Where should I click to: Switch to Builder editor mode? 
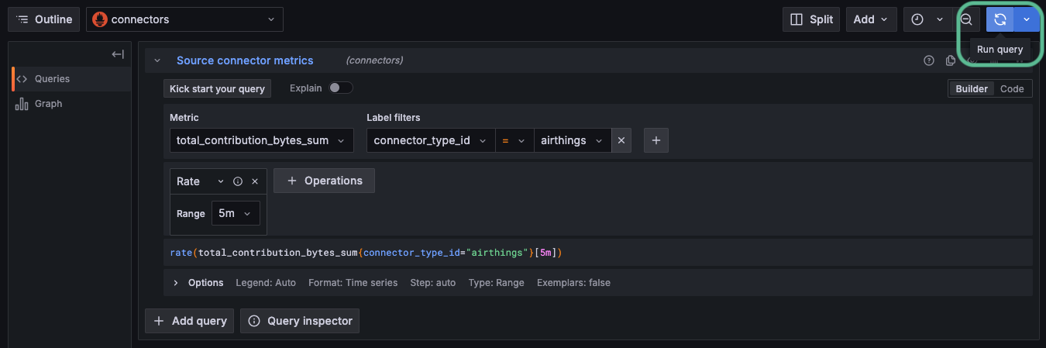click(x=972, y=89)
